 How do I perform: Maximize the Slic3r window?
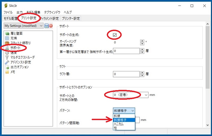click(192, 6)
